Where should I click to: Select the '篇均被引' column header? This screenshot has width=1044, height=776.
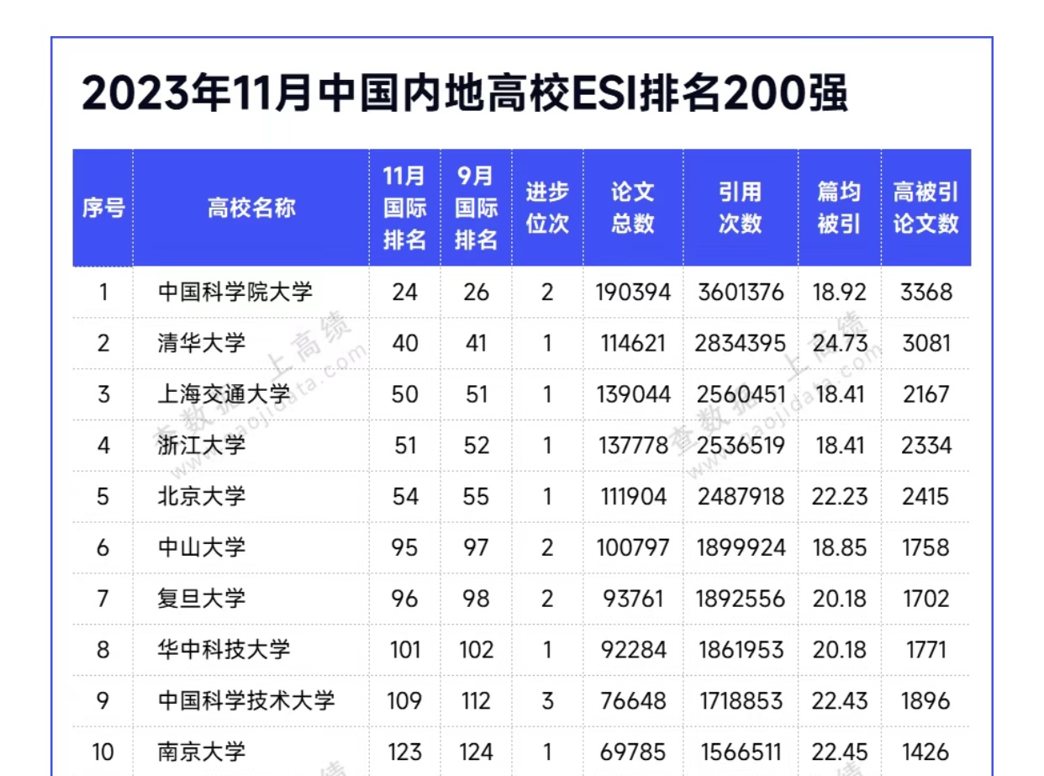(839, 208)
